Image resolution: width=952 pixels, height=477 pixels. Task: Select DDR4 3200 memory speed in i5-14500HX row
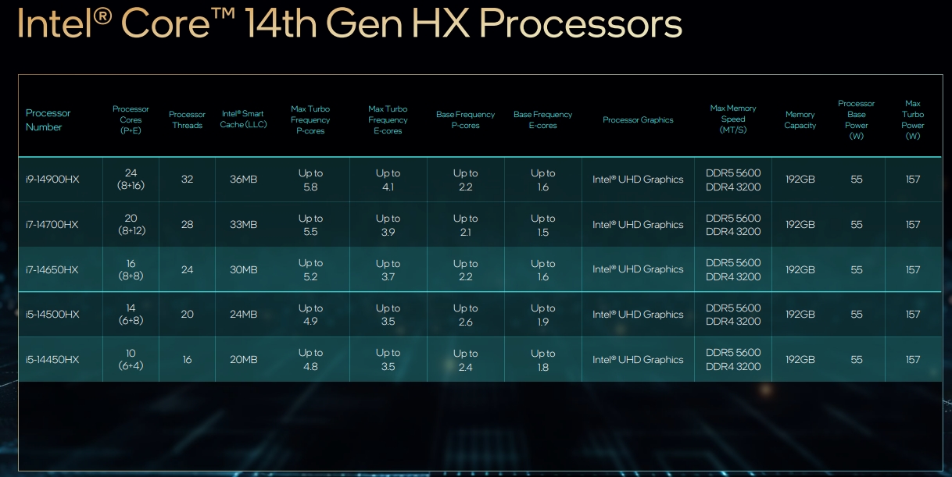[733, 322]
